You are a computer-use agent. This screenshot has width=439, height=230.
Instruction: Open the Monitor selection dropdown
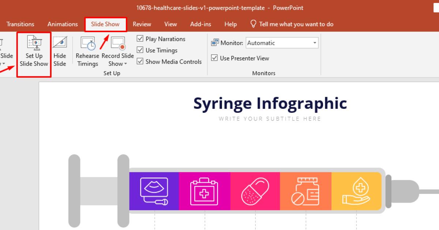[315, 43]
